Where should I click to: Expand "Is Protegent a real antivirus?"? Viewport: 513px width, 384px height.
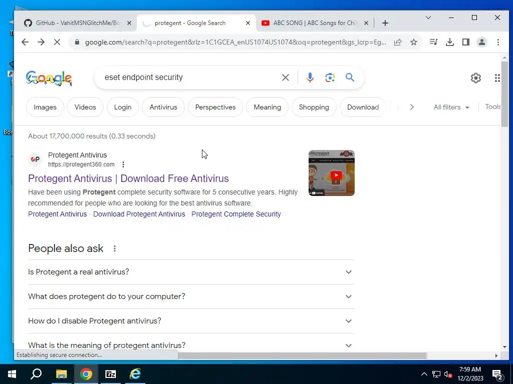[191, 272]
